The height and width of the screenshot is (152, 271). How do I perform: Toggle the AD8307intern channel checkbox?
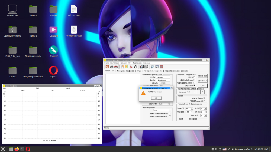(204, 98)
